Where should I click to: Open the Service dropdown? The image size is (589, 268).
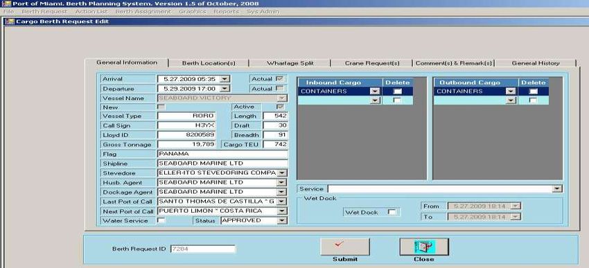tap(557, 189)
